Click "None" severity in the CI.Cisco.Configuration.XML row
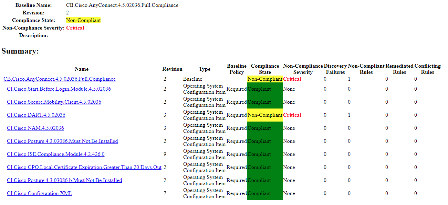Viewport: 448px width, 205px height. point(289,193)
